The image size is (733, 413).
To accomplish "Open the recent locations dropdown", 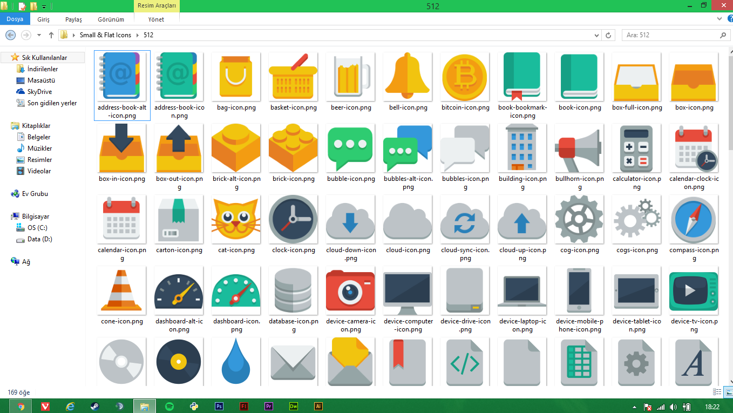I will pos(39,35).
